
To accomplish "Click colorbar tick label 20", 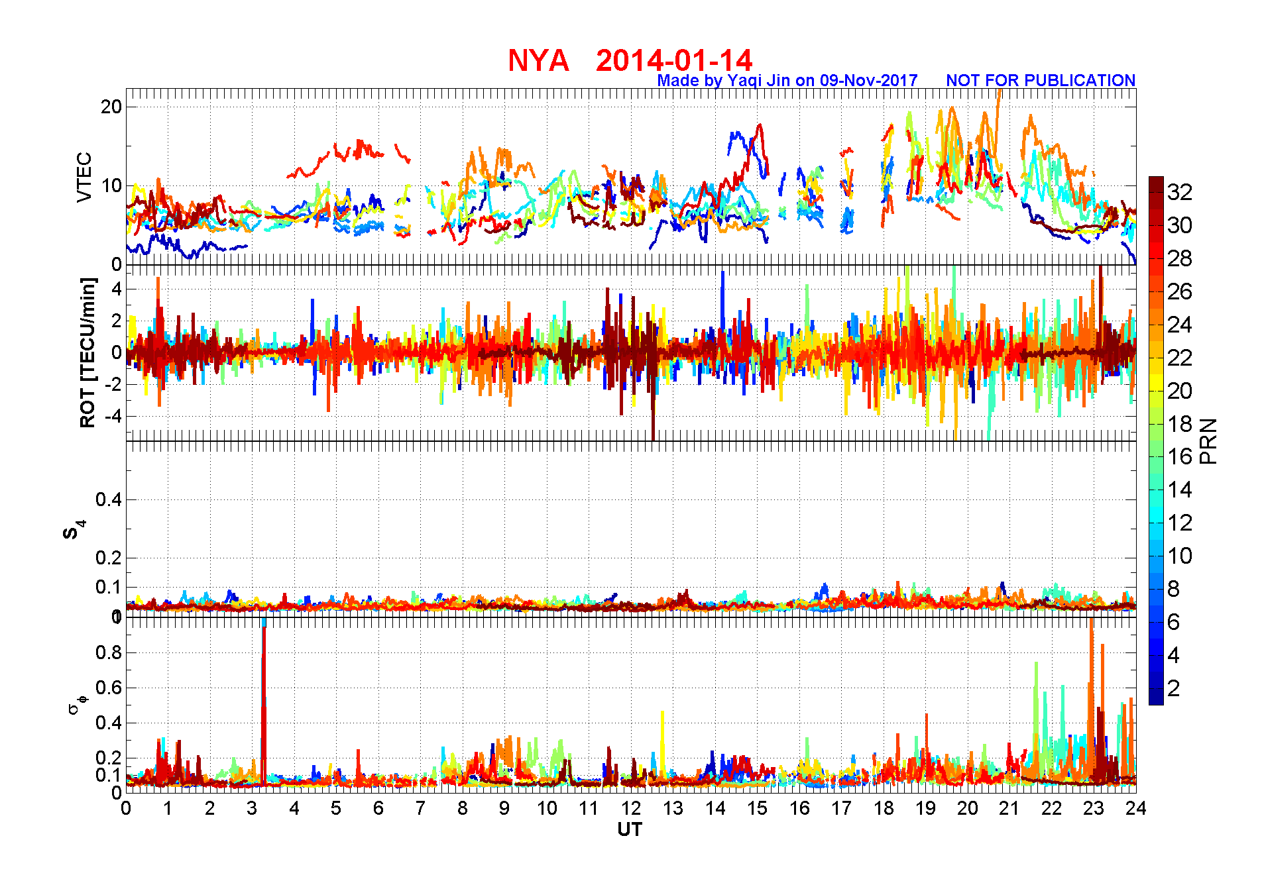I will [x=1180, y=391].
